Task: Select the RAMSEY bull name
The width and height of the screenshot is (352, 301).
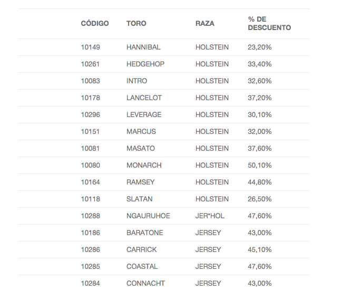Action: click(141, 182)
